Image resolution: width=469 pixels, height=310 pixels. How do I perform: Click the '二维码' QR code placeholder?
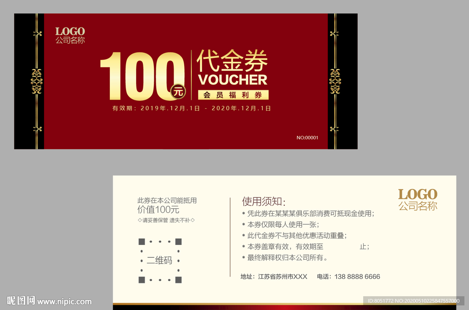(x=160, y=260)
